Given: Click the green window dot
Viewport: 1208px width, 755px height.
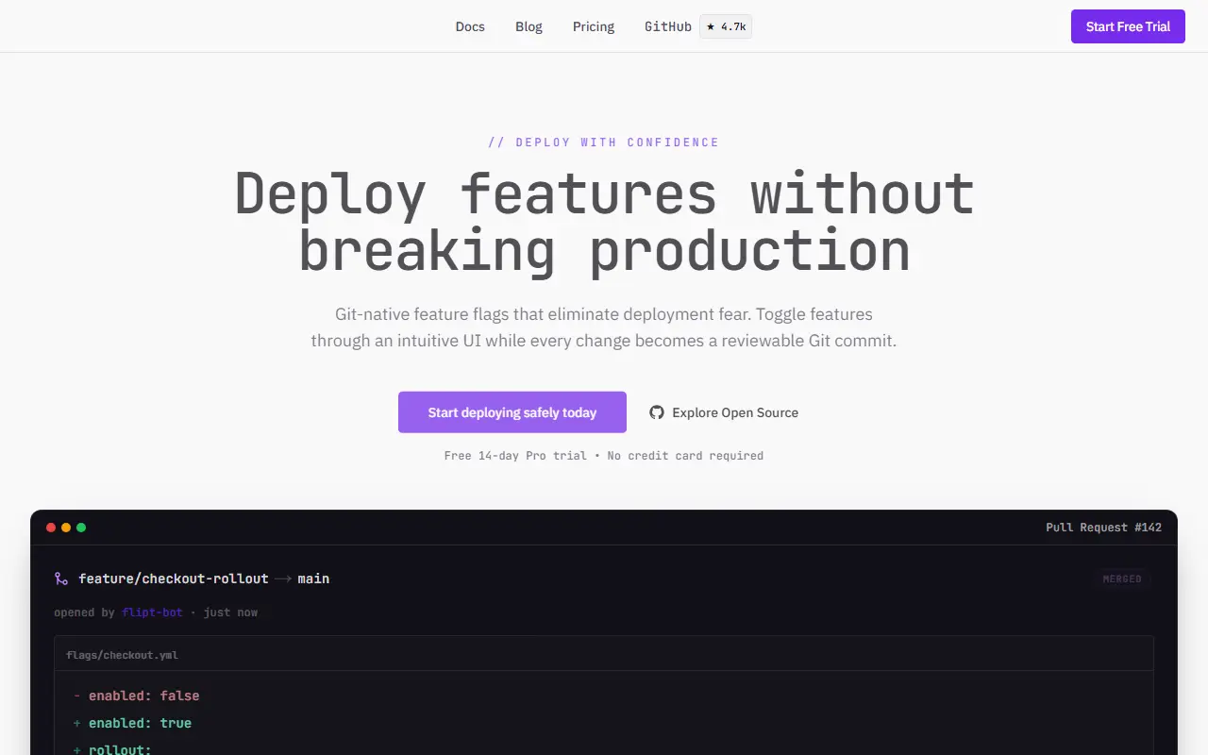Looking at the screenshot, I should point(81,528).
